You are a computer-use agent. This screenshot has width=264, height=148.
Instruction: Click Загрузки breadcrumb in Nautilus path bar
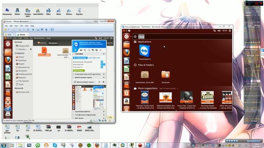pyautogui.click(x=53, y=43)
